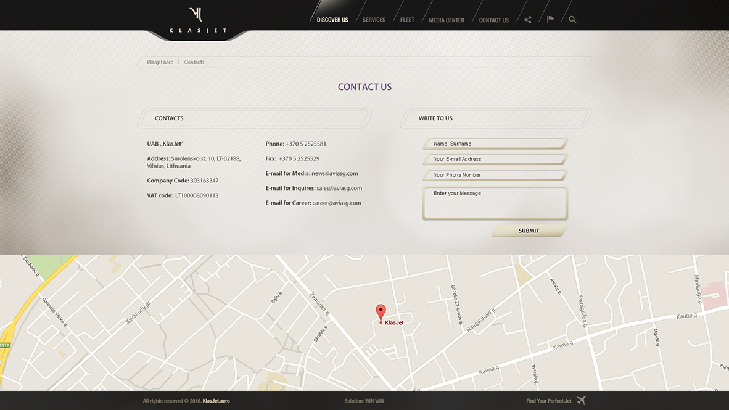Click career@aviasg.com email address
This screenshot has width=729, height=410.
(x=337, y=203)
